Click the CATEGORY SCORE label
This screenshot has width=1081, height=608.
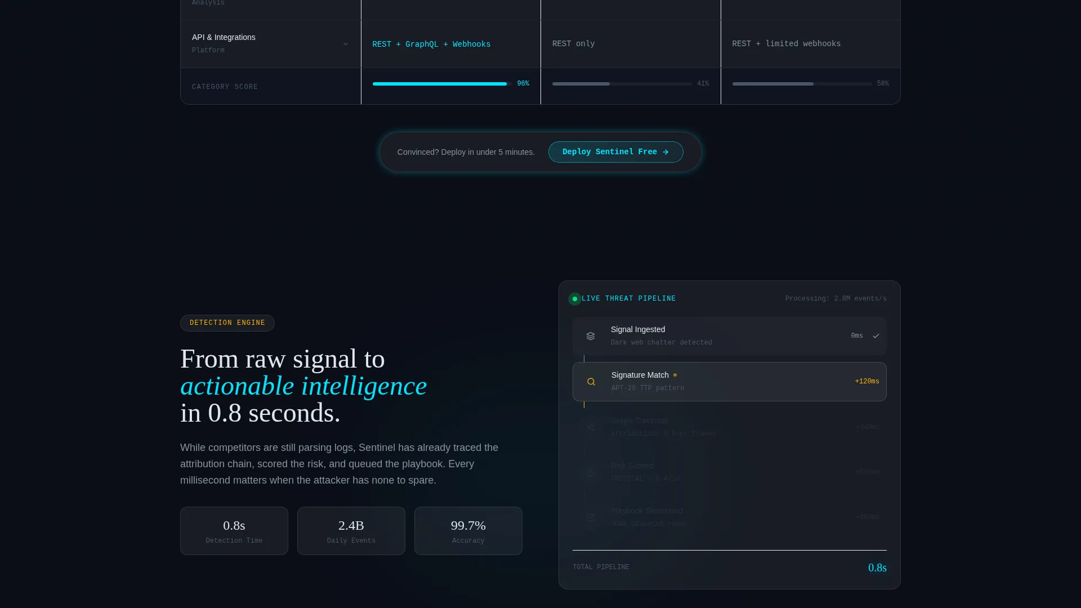(x=225, y=87)
